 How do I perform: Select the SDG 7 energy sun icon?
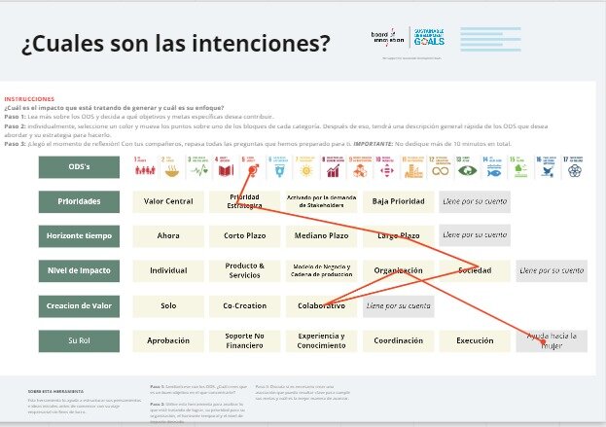[306, 167]
